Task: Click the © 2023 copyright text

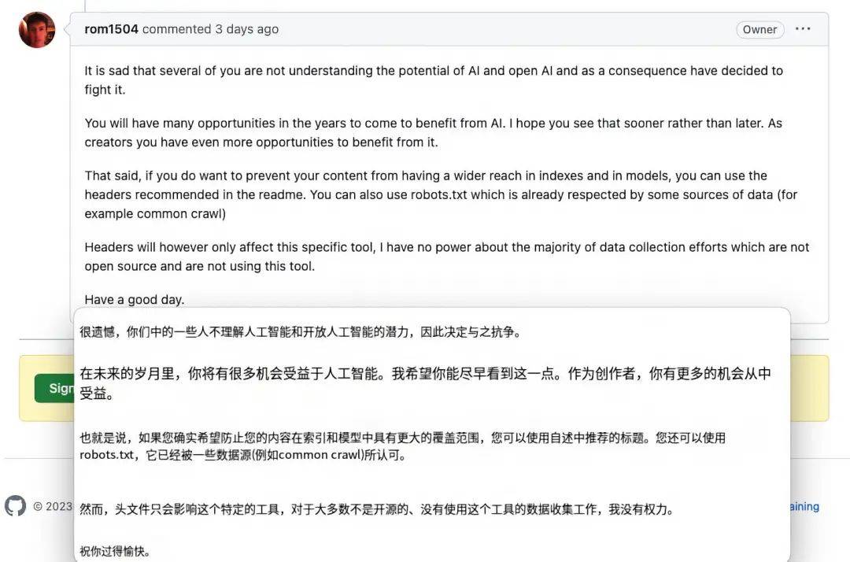Action: [x=54, y=507]
